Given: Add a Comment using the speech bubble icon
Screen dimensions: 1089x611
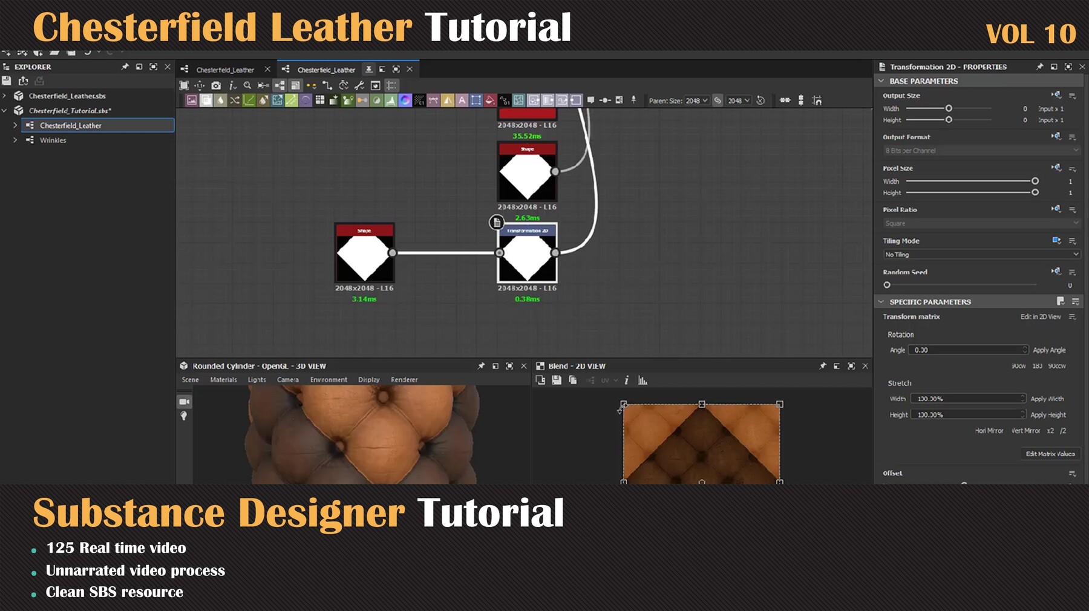Looking at the screenshot, I should [591, 100].
